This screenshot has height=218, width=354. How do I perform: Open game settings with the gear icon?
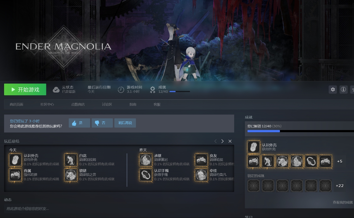pyautogui.click(x=333, y=89)
